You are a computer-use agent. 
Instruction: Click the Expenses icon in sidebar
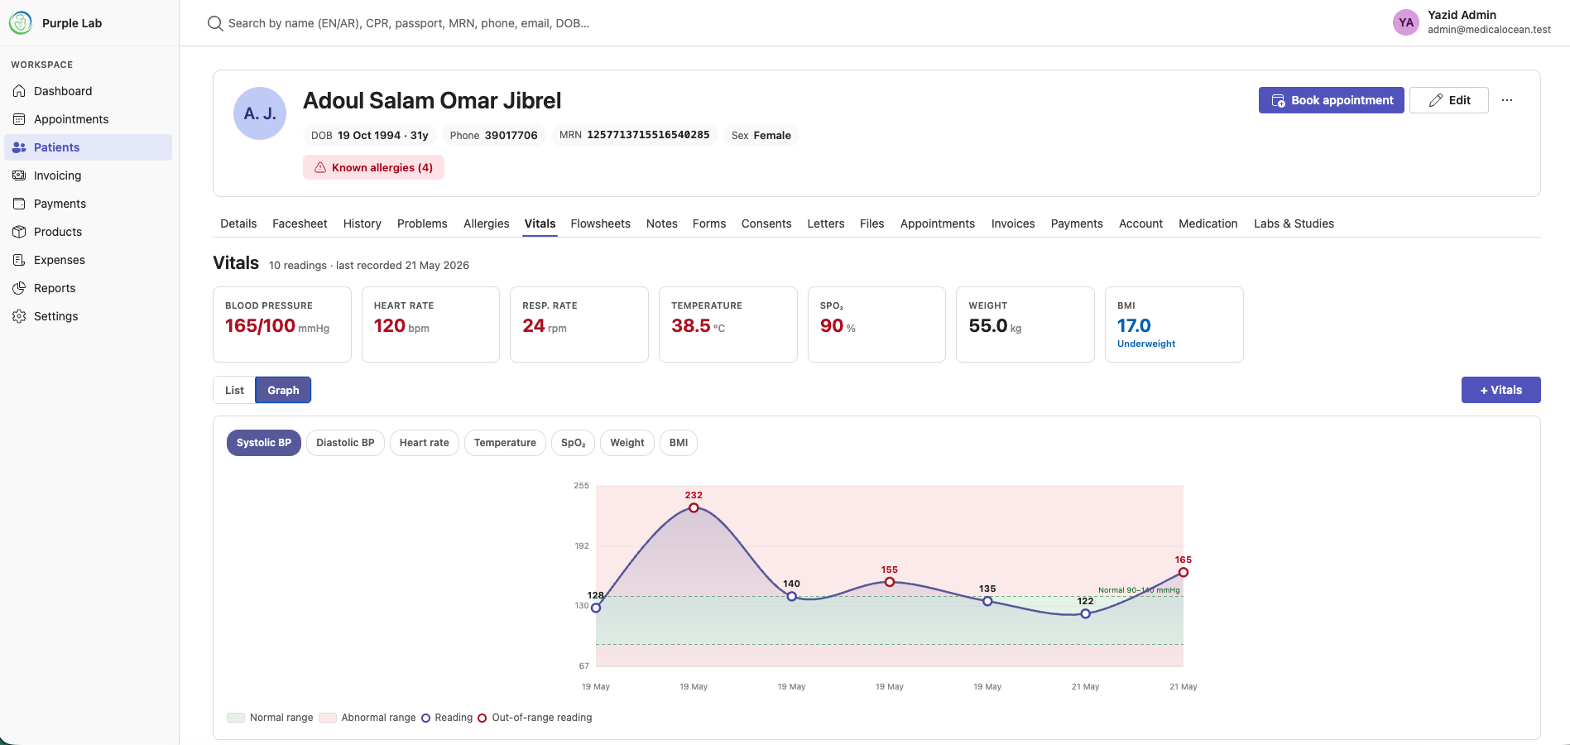(19, 260)
